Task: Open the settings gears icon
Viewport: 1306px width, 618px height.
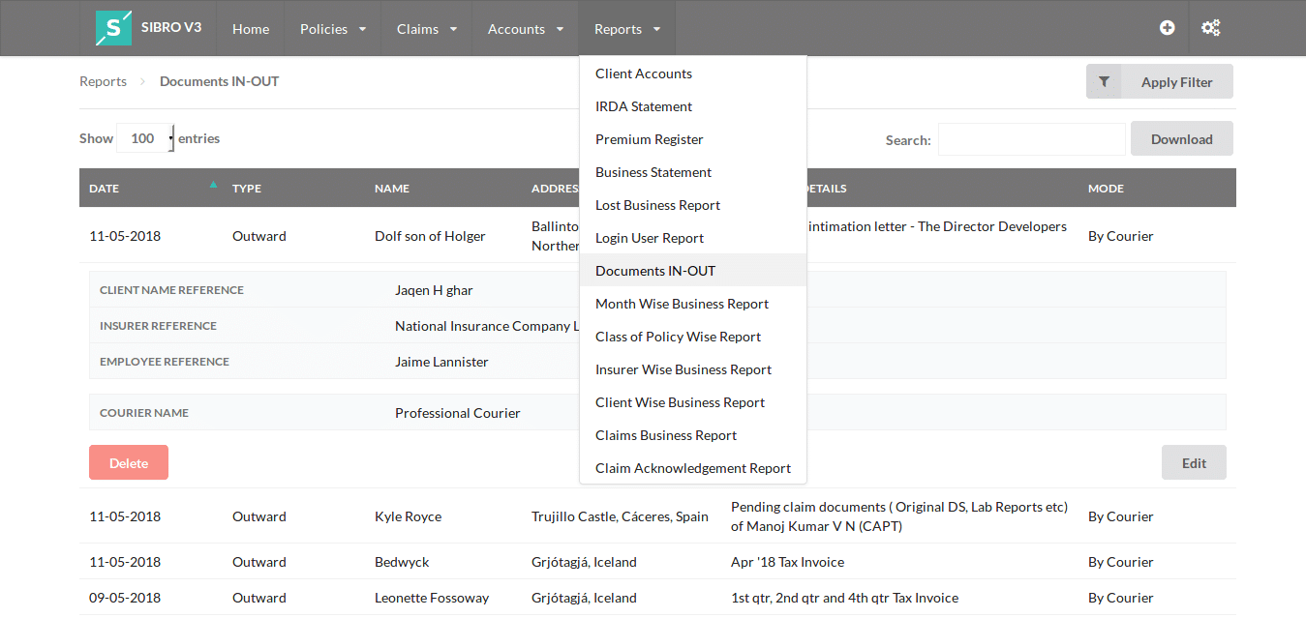Action: click(x=1210, y=28)
